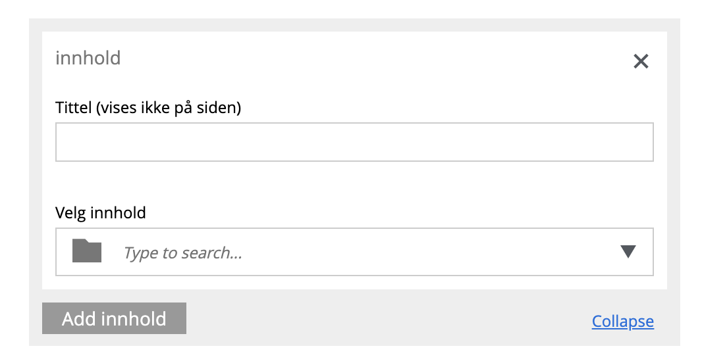This screenshot has height=363, width=702.
Task: Show content options via the triangle arrow
Action: coord(628,251)
